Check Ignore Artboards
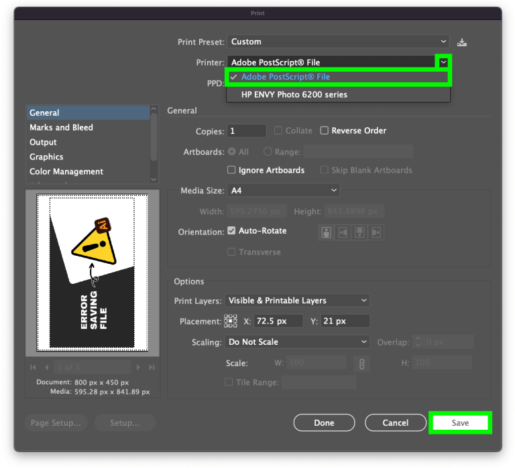Image resolution: width=515 pixels, height=468 pixels. pos(231,170)
